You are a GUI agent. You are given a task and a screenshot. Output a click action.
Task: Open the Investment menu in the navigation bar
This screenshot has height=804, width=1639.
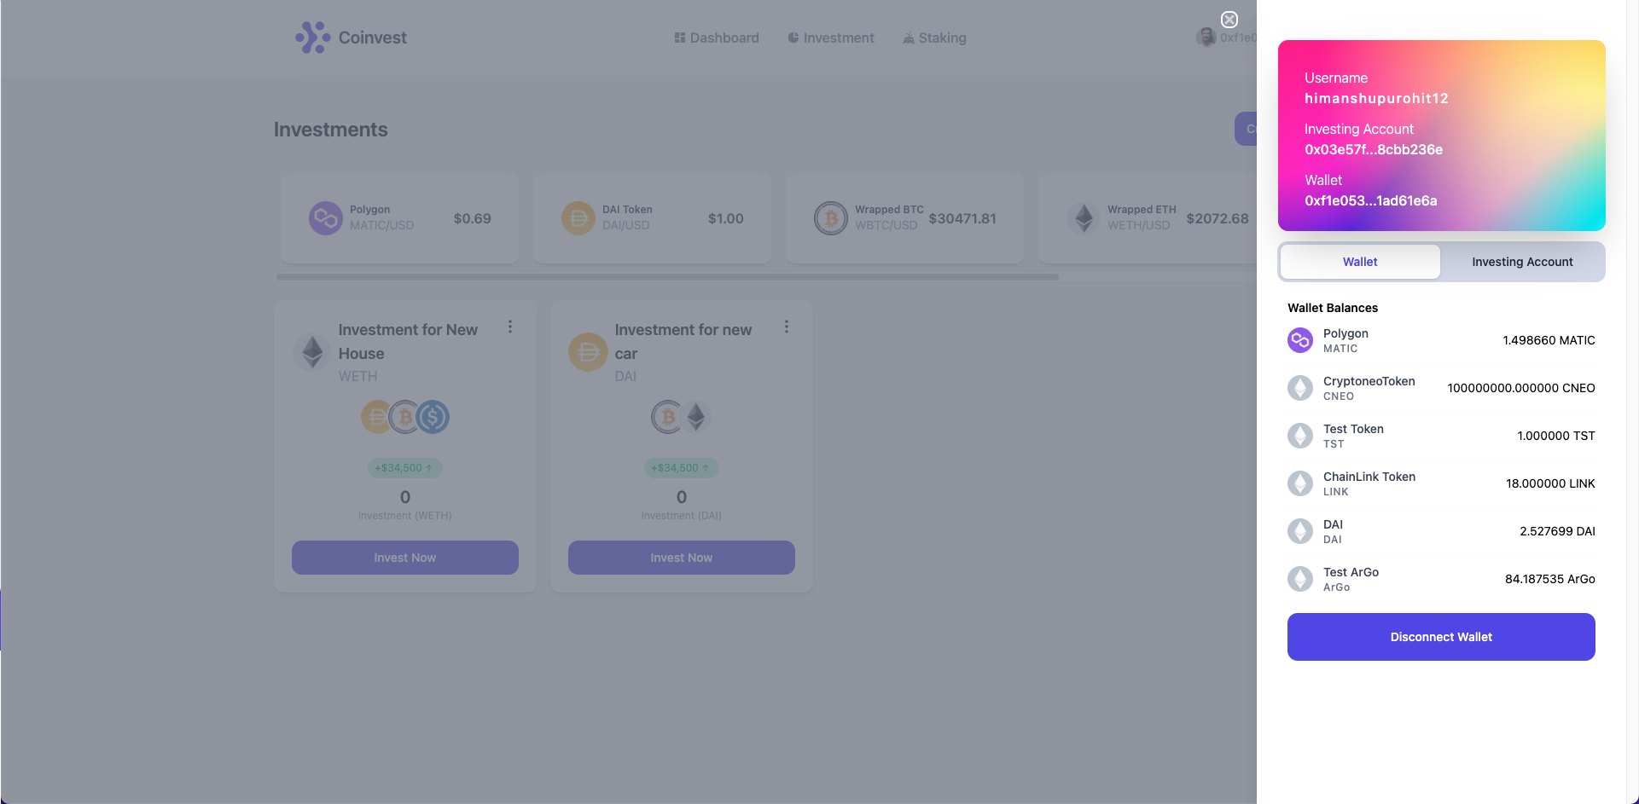[830, 38]
